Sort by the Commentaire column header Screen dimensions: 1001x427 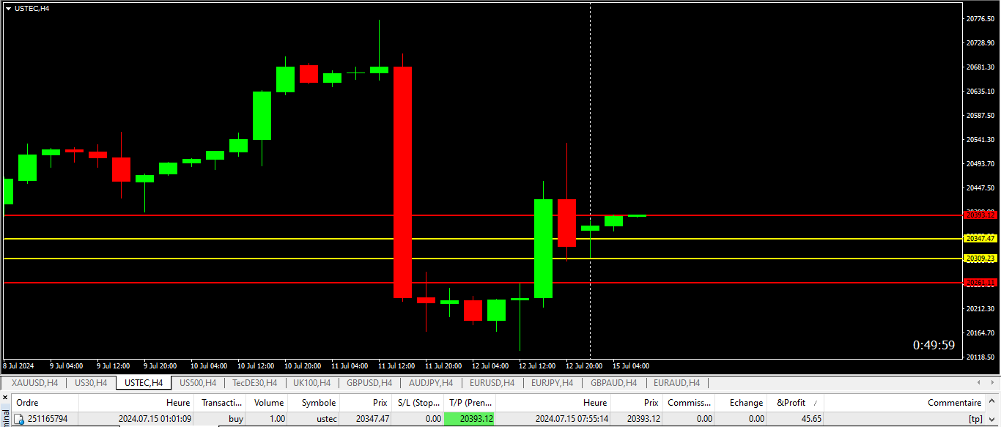906,403
